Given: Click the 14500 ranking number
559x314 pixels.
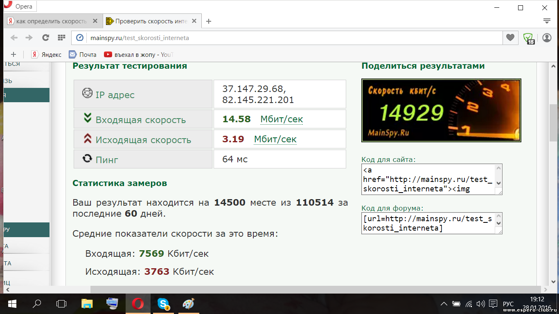Looking at the screenshot, I should 230,202.
